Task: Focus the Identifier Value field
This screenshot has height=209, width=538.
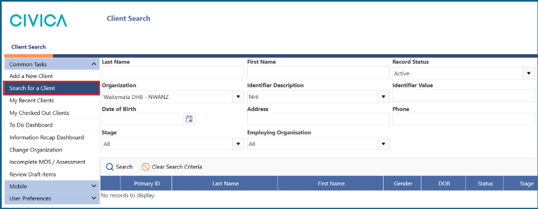Action: (x=464, y=96)
